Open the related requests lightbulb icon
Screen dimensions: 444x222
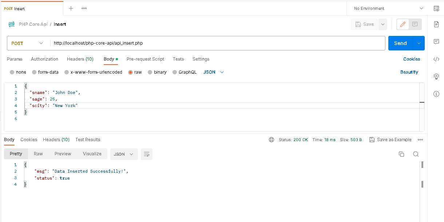click(x=436, y=76)
